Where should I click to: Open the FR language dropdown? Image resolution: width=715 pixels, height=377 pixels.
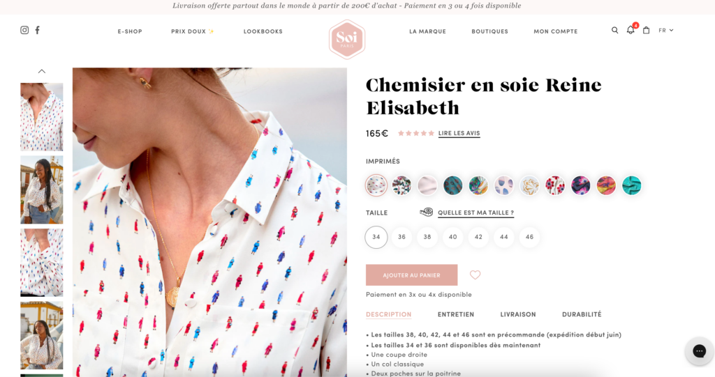[665, 30]
